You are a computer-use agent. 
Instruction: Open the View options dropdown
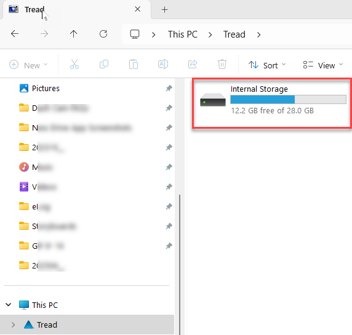coord(323,65)
